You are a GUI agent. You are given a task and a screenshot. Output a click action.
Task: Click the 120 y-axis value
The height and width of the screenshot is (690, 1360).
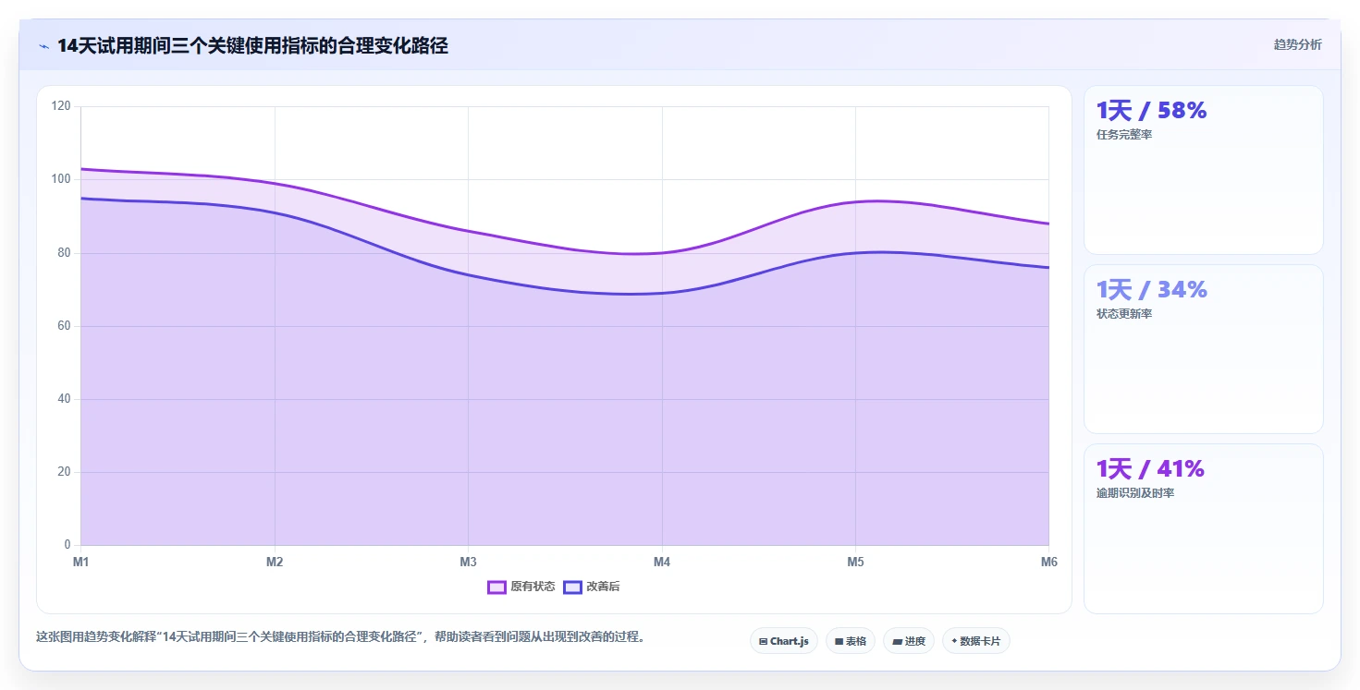[x=61, y=106]
